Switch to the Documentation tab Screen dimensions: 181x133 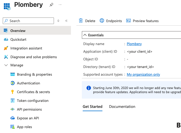point(122,107)
